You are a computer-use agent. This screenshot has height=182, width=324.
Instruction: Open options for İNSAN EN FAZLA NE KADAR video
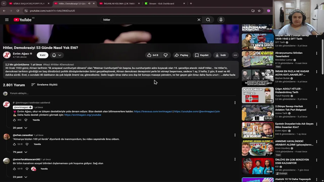coord(316,72)
